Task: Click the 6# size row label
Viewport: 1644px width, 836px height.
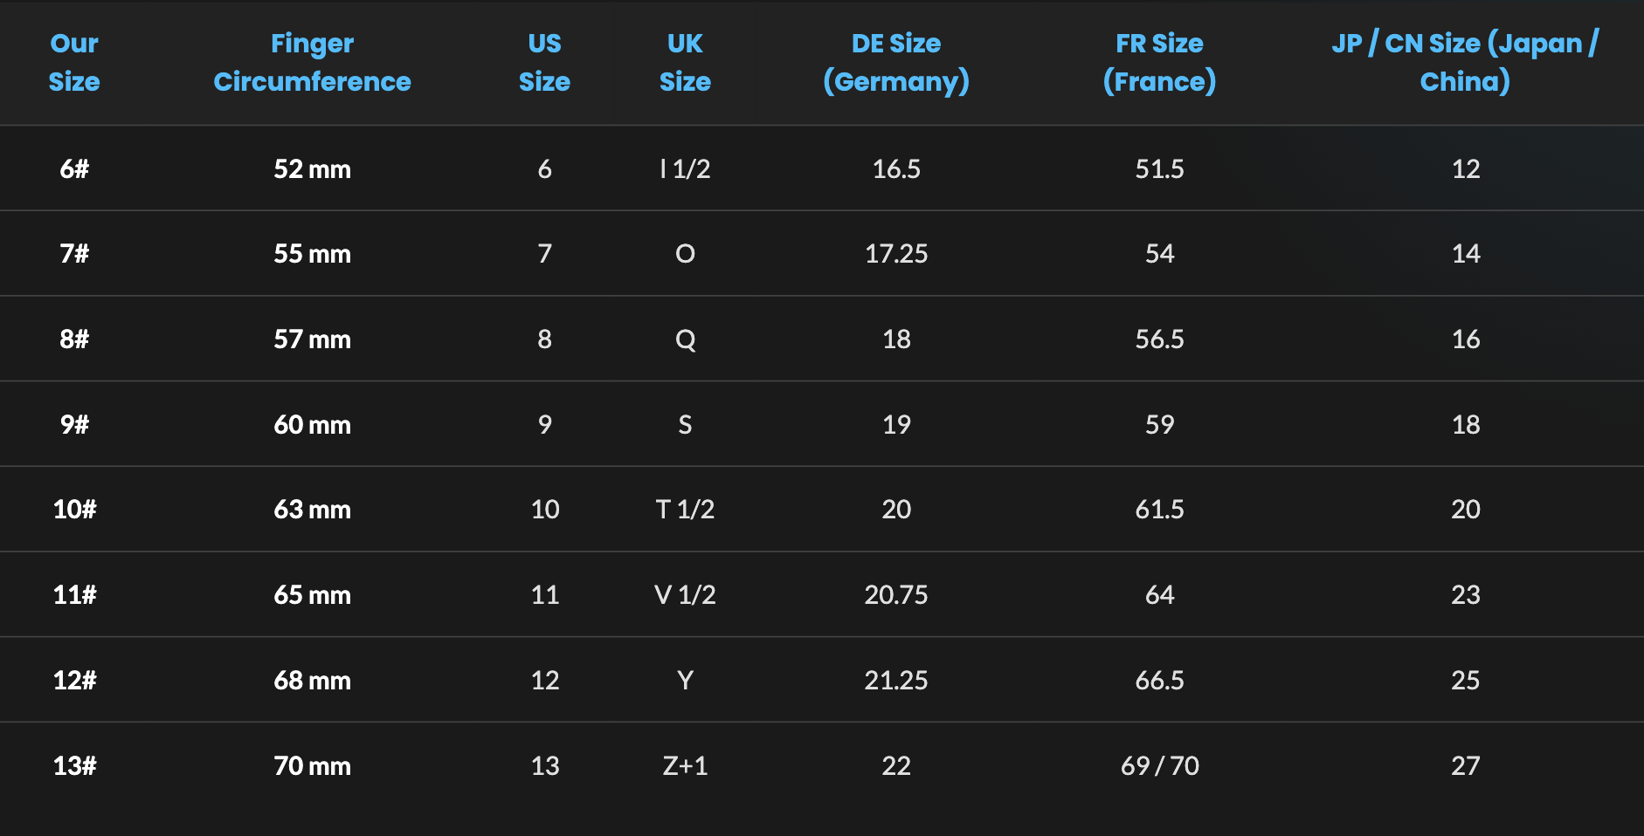Action: [x=74, y=168]
